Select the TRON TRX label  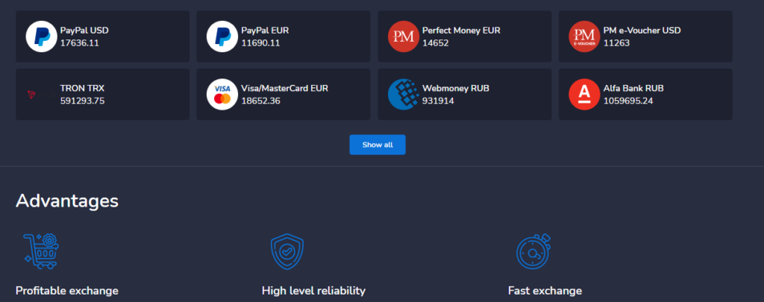pyautogui.click(x=82, y=88)
